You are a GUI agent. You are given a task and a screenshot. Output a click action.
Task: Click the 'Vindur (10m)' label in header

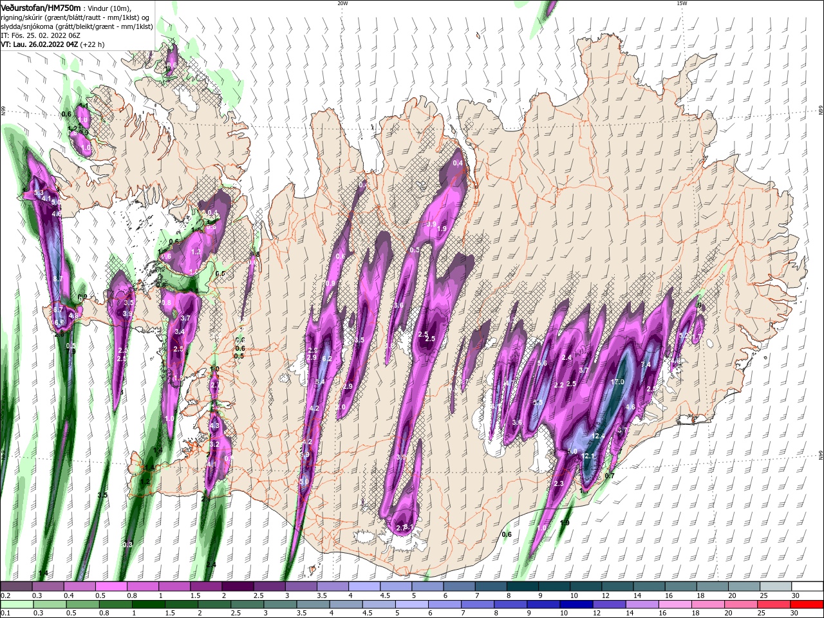109,8
